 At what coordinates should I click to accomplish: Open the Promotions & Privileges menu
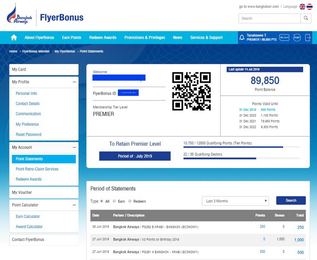click(x=145, y=38)
